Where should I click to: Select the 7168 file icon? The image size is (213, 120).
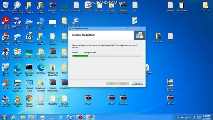170,37
